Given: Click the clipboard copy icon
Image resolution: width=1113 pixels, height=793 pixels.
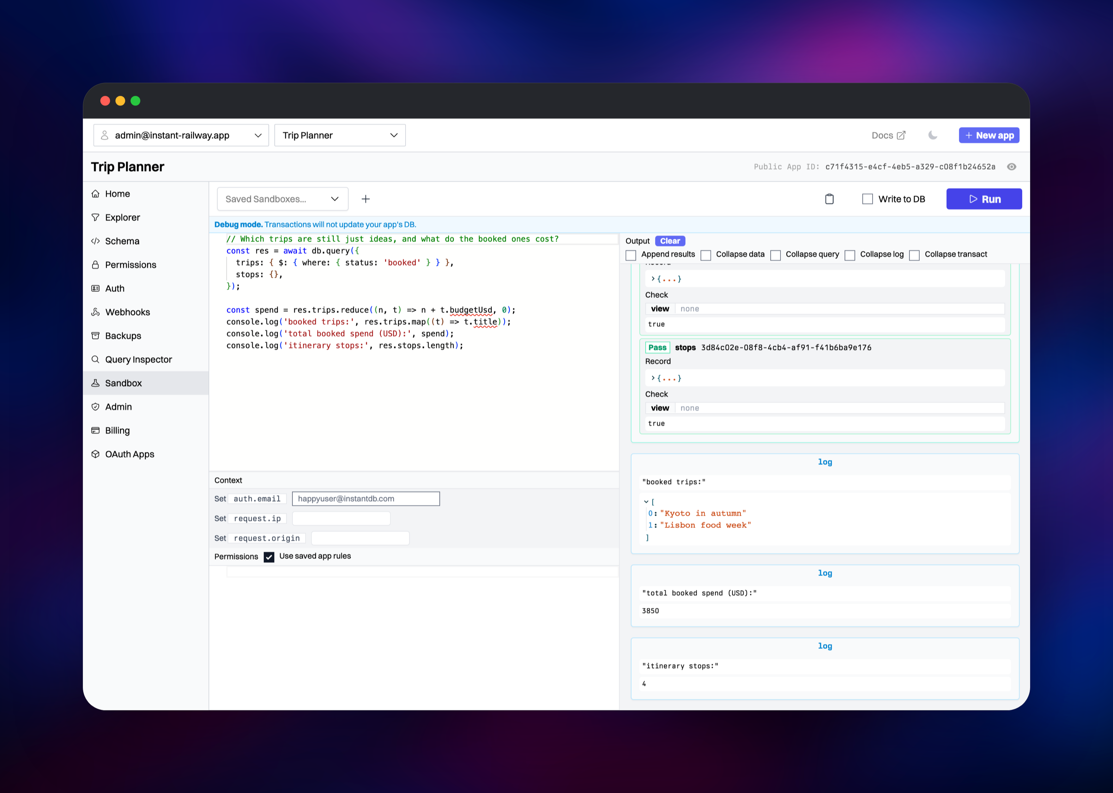Looking at the screenshot, I should coord(829,199).
